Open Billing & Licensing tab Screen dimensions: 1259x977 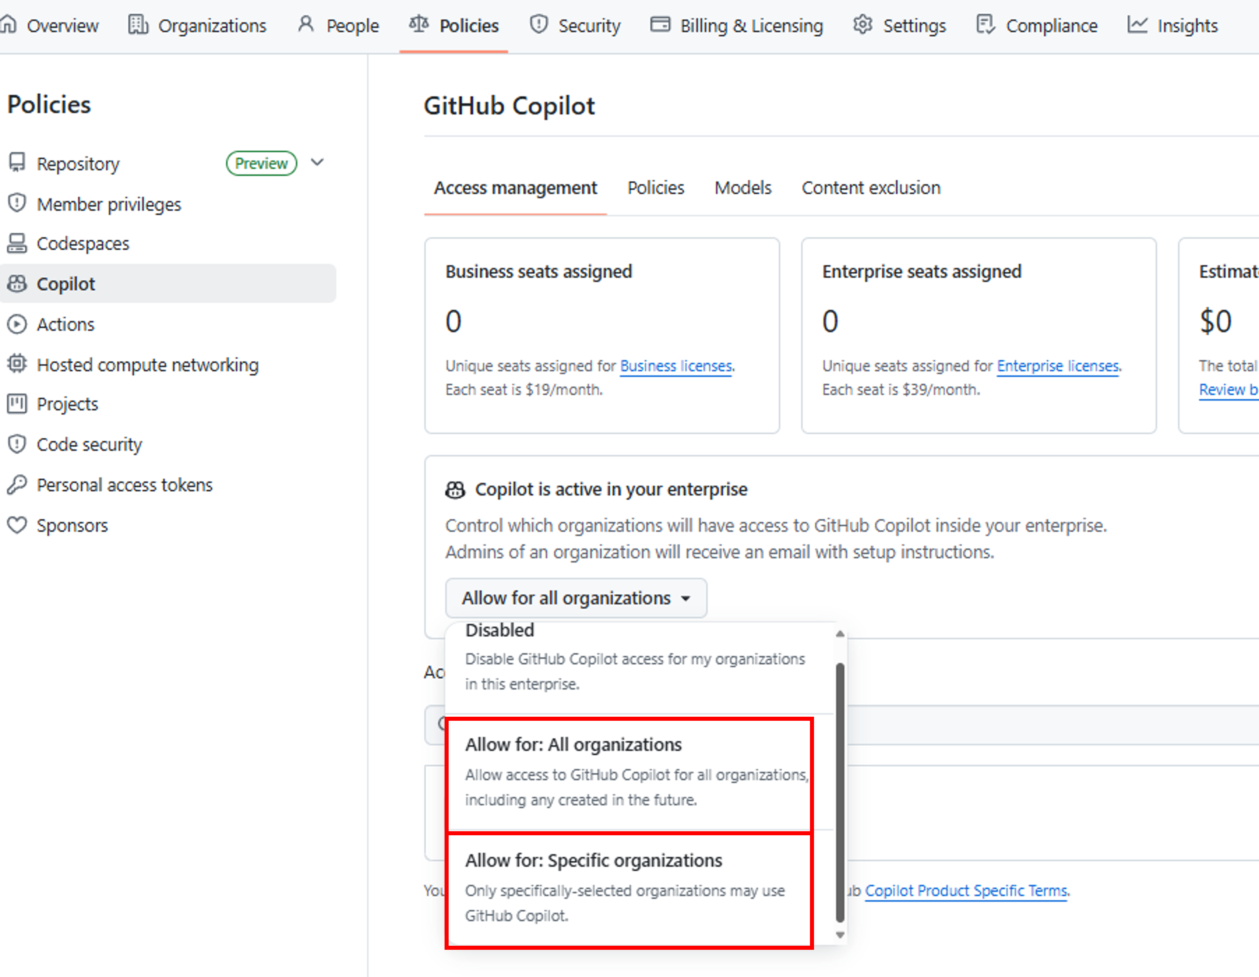pos(737,25)
